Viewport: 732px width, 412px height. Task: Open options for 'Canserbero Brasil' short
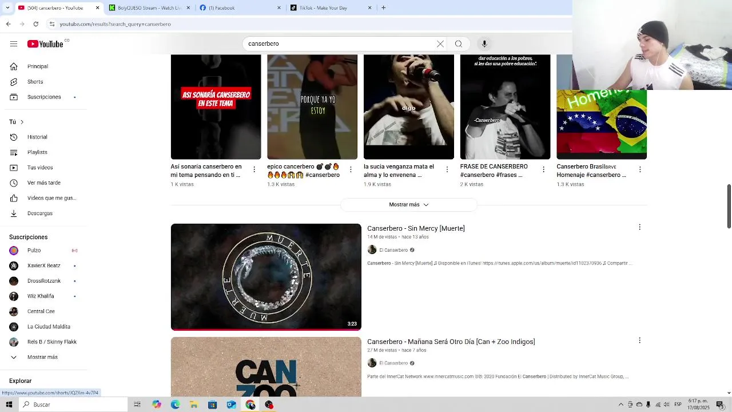point(640,169)
